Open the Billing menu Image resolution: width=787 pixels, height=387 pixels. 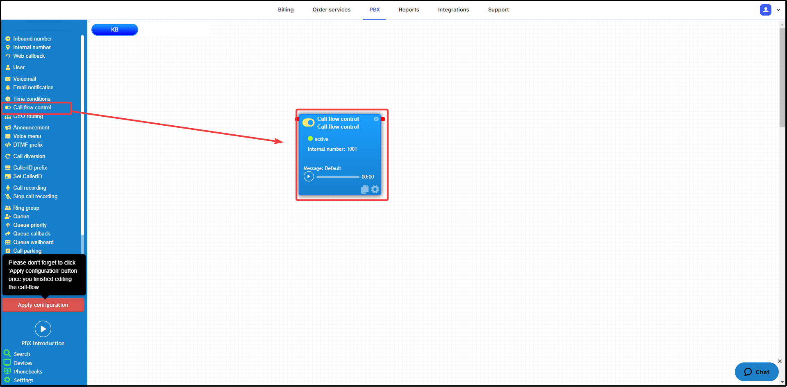click(x=286, y=10)
